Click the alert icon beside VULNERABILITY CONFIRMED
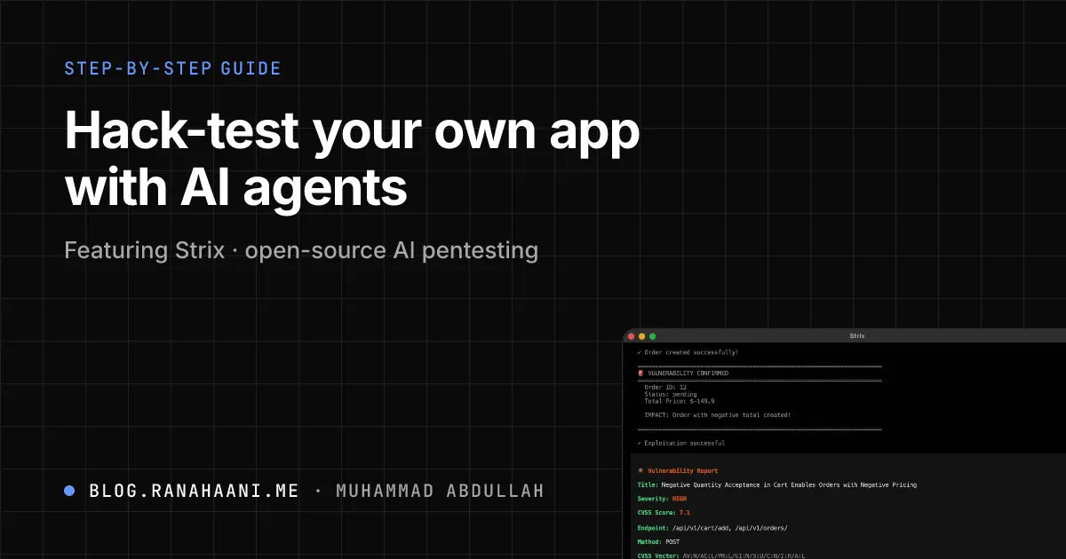 coord(640,374)
